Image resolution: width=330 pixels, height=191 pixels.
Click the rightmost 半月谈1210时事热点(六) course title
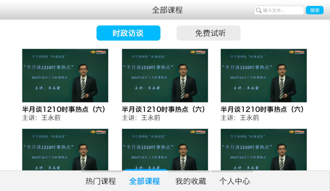262,109
